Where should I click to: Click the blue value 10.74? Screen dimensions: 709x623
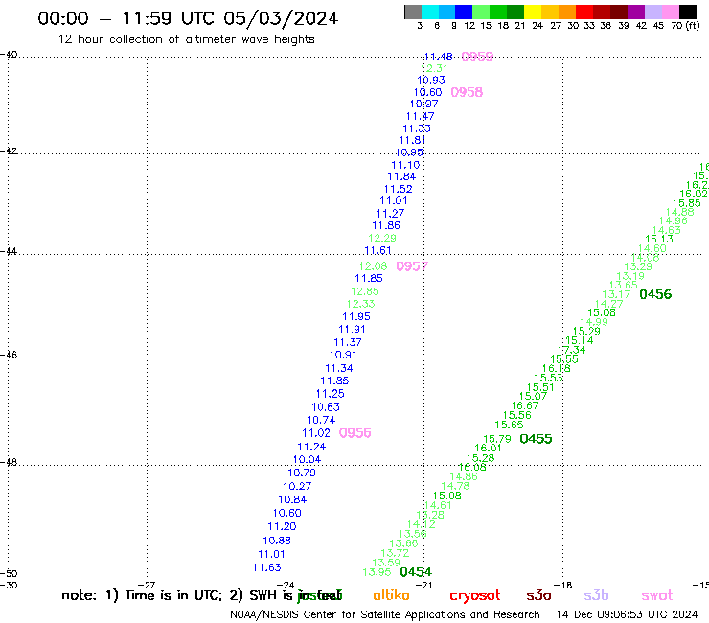tap(321, 421)
